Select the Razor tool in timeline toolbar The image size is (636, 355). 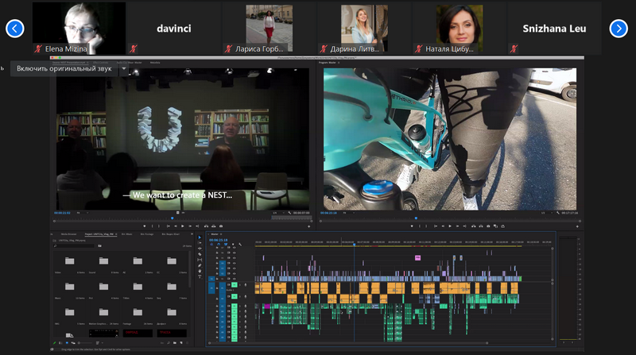[200, 254]
